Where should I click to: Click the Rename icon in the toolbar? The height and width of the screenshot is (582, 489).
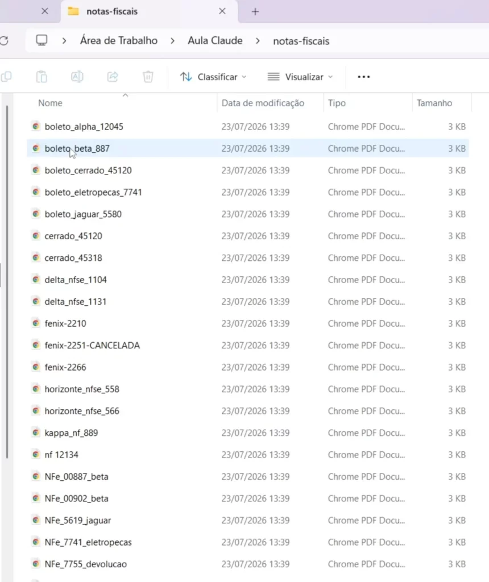[77, 77]
